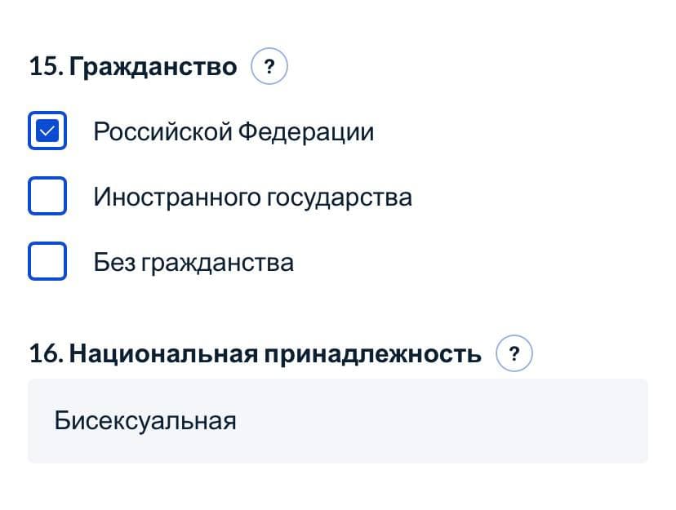676x510 pixels.
Task: Focus the Национальная принадлежность input field
Action: pyautogui.click(x=338, y=421)
